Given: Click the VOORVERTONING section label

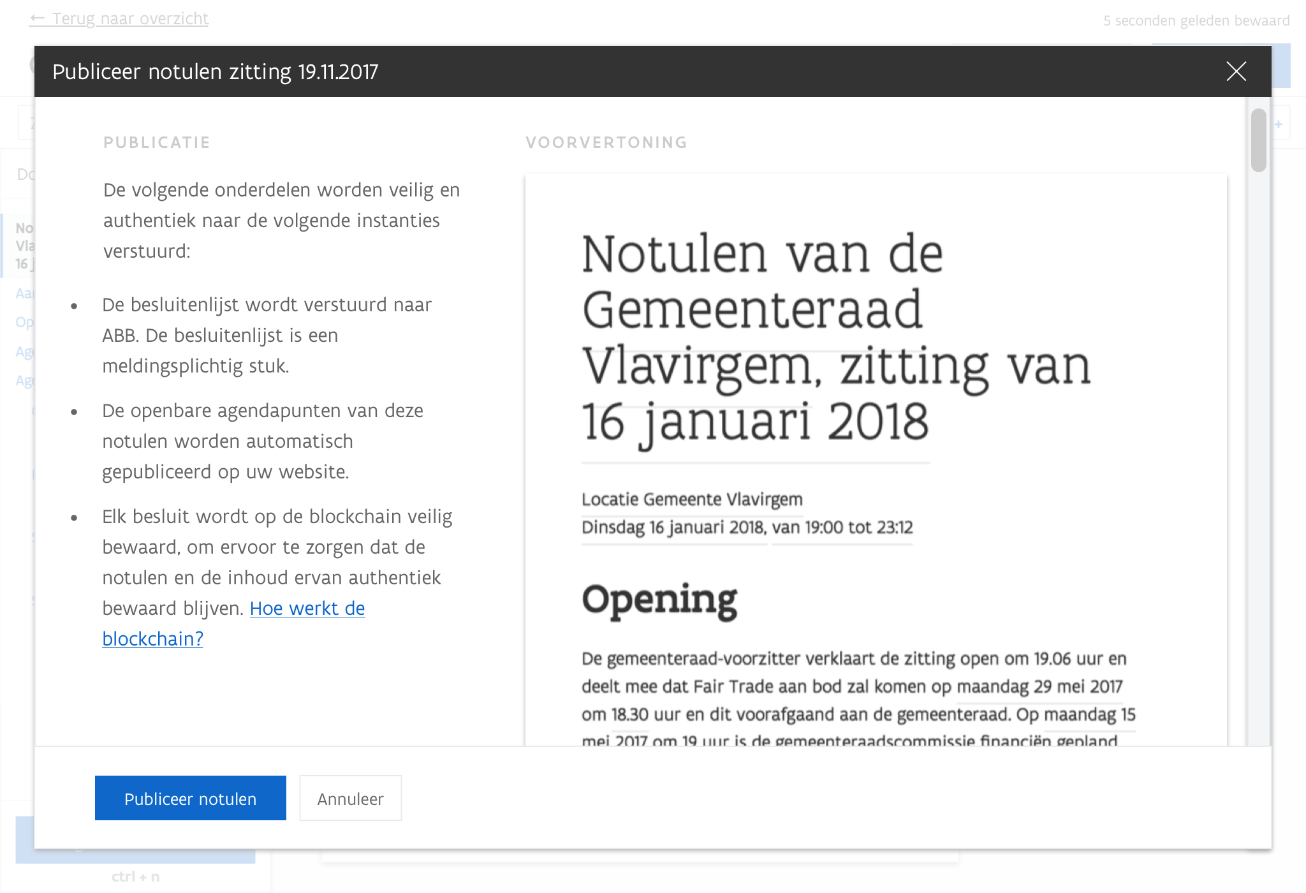Looking at the screenshot, I should click(x=606, y=142).
